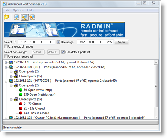
Task: Select the 80 Open (www-http) row
Action: (x=38, y=90)
